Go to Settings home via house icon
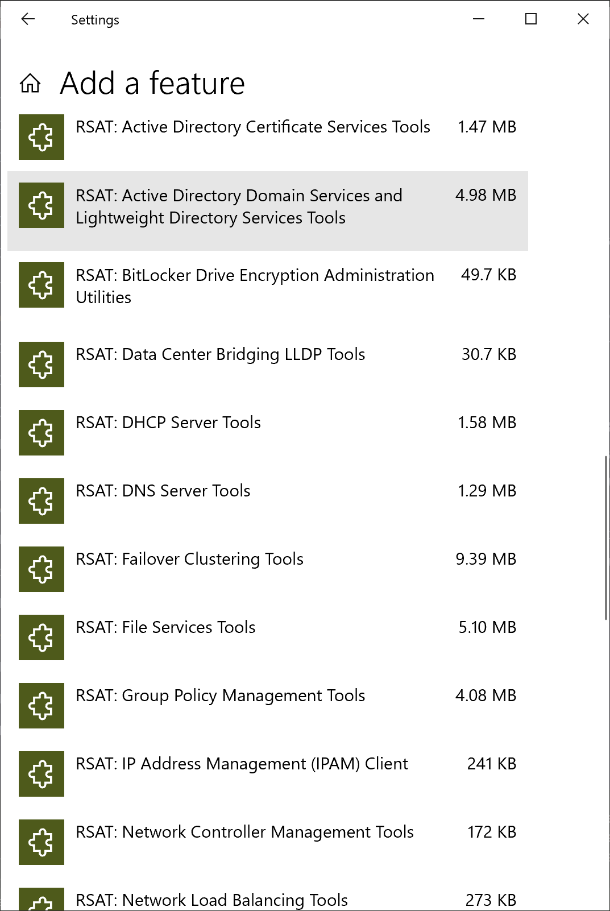Image resolution: width=610 pixels, height=911 pixels. [30, 83]
